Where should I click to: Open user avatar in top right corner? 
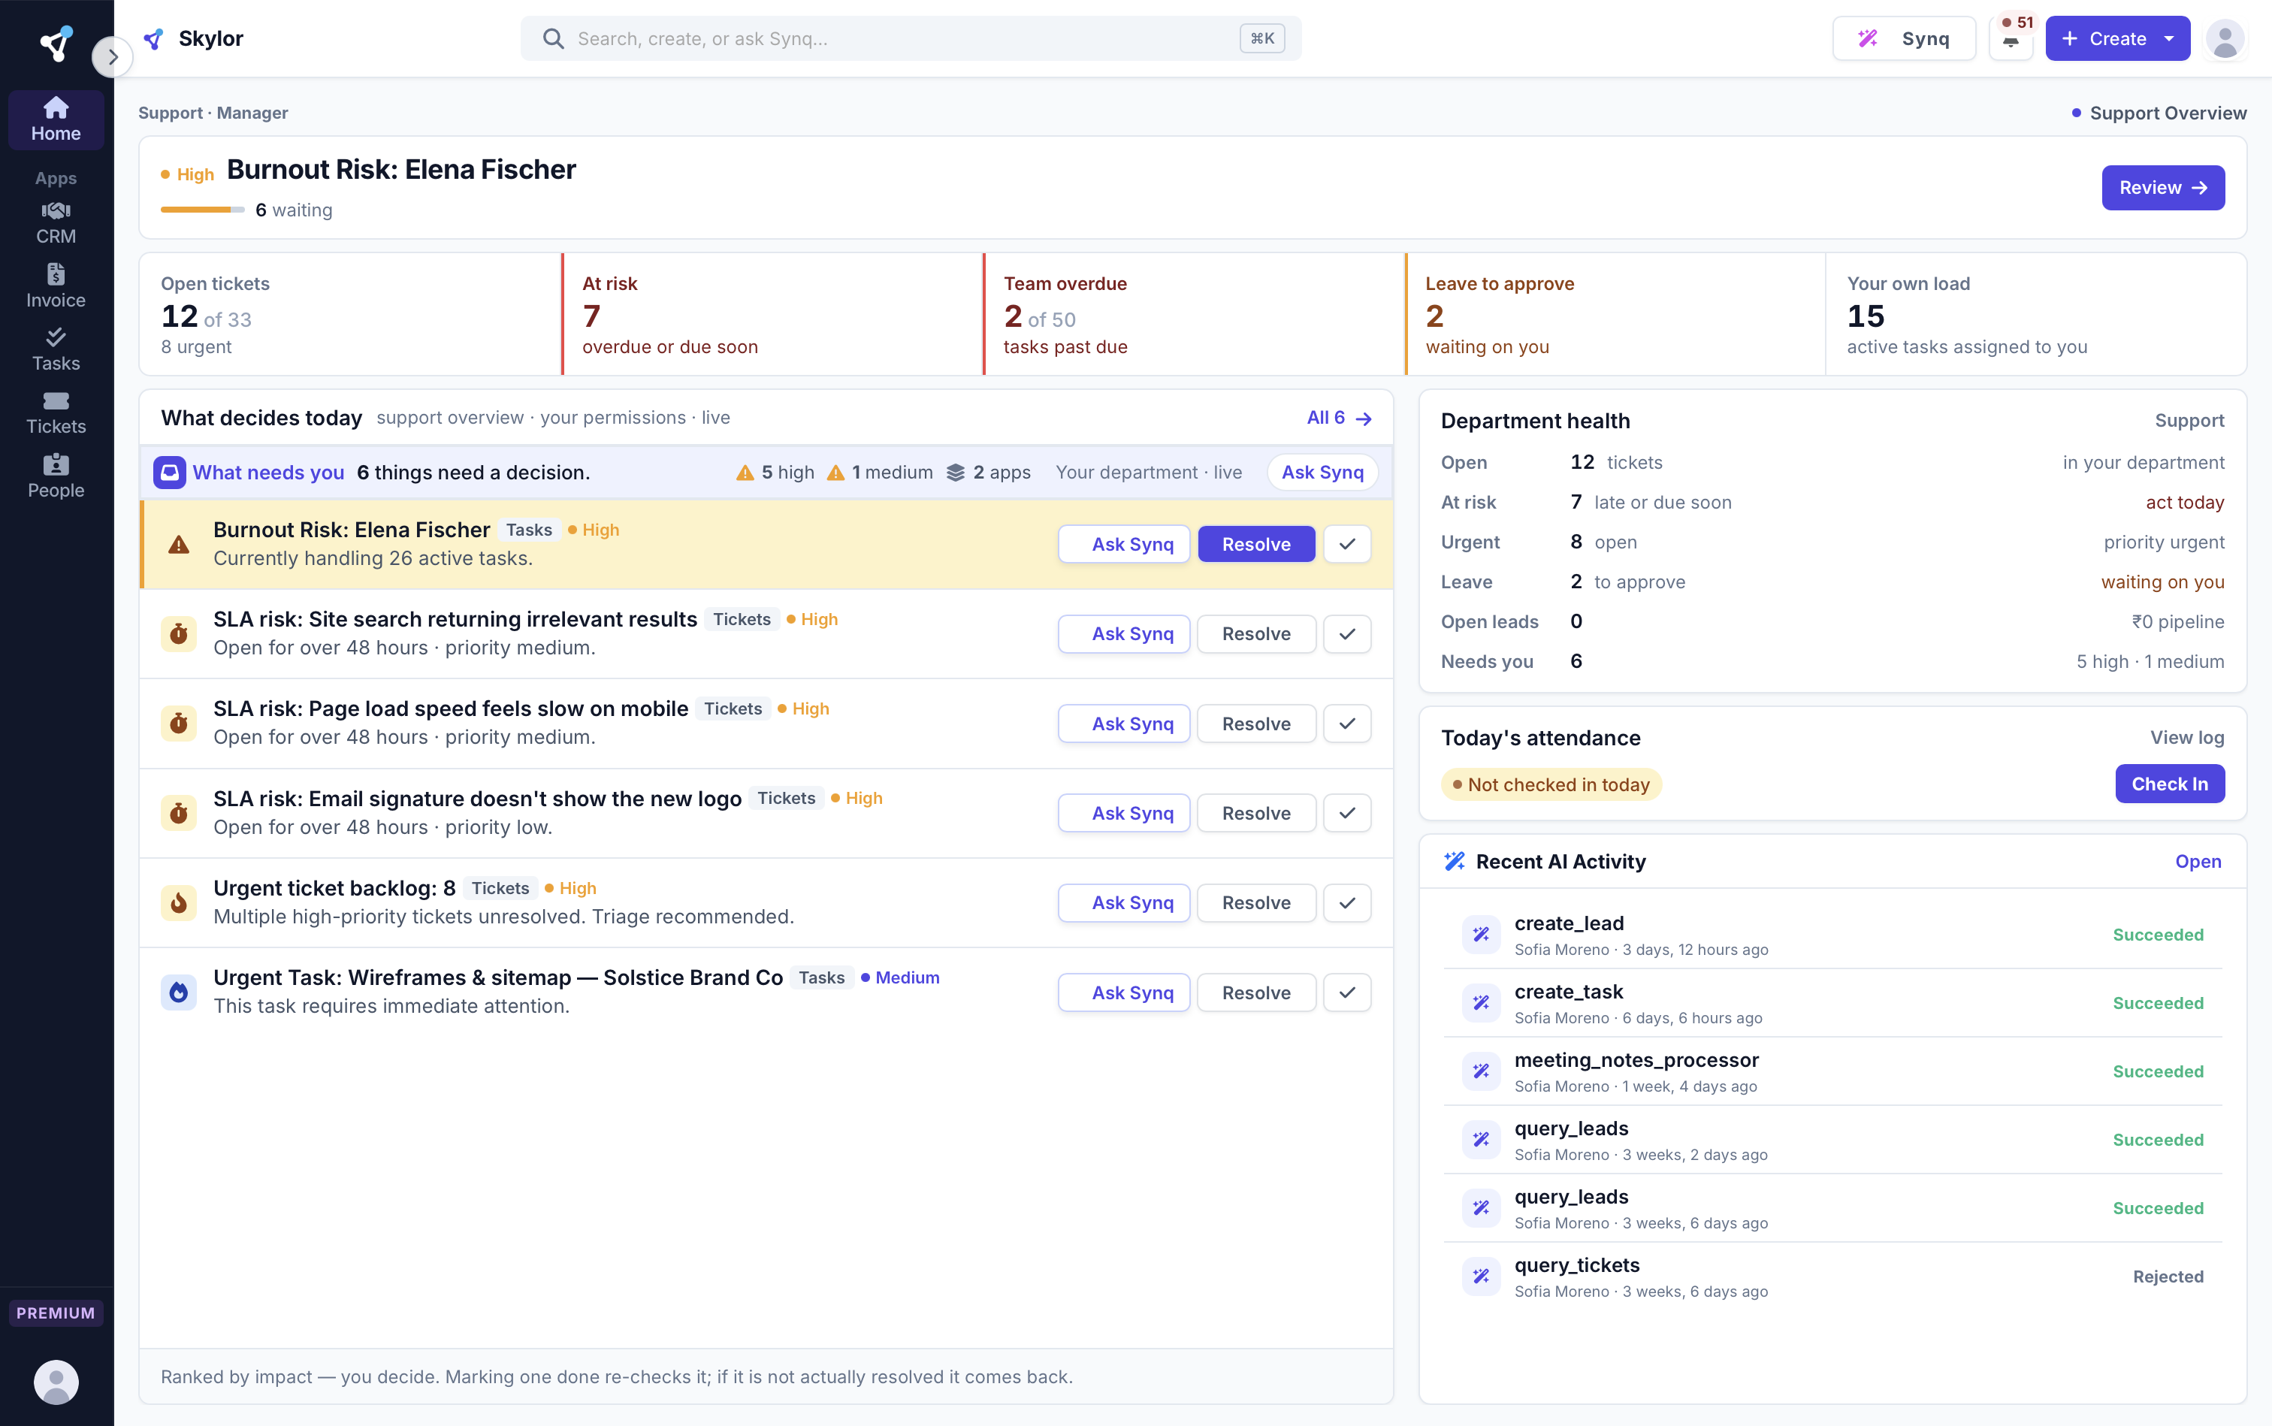pos(2225,38)
